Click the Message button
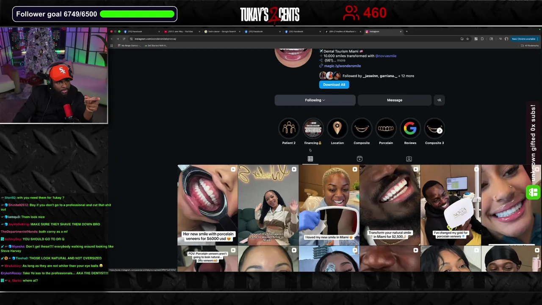The image size is (542, 305). [x=395, y=100]
